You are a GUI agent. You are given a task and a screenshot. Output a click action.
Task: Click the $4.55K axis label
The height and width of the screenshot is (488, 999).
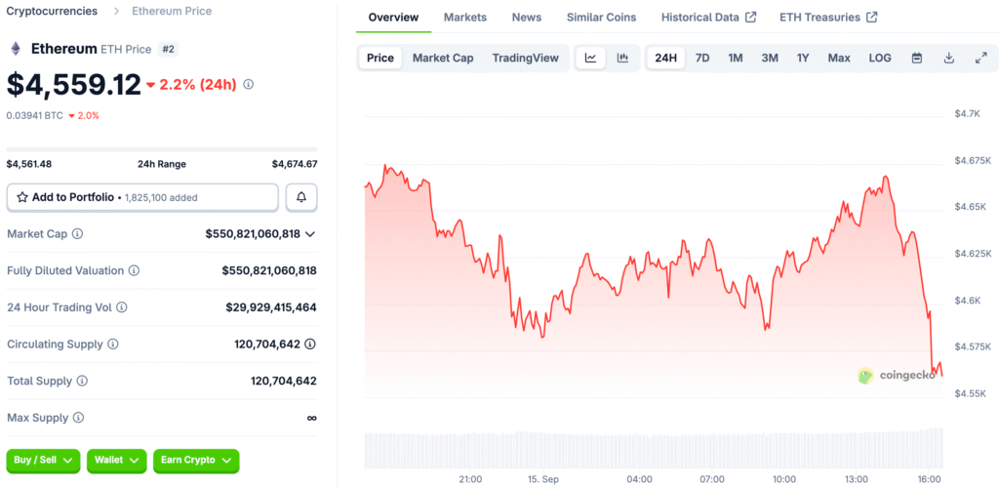pyautogui.click(x=971, y=393)
